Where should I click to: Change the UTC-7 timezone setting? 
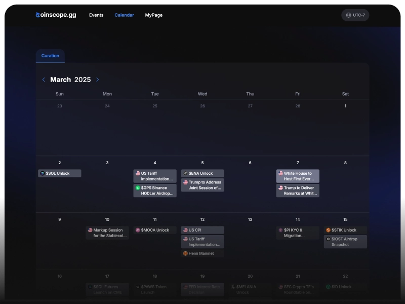[x=355, y=15]
